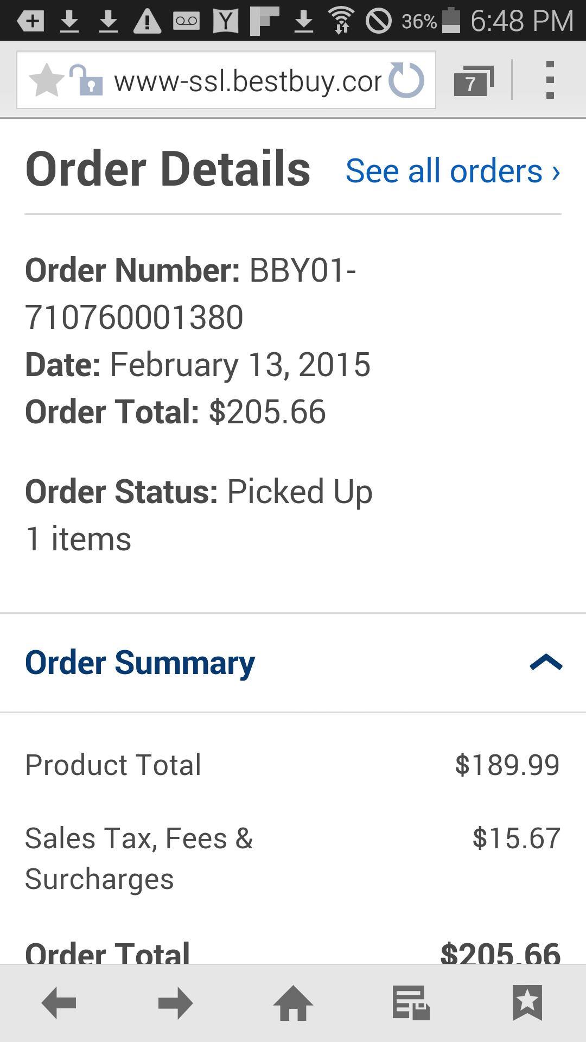The height and width of the screenshot is (1042, 586).
Task: Tap the Product Total $189.99 amount
Action: tap(507, 765)
